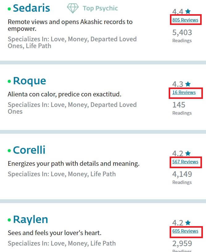Select the Raylen profile name
This screenshot has height=252, width=206.
(31, 220)
